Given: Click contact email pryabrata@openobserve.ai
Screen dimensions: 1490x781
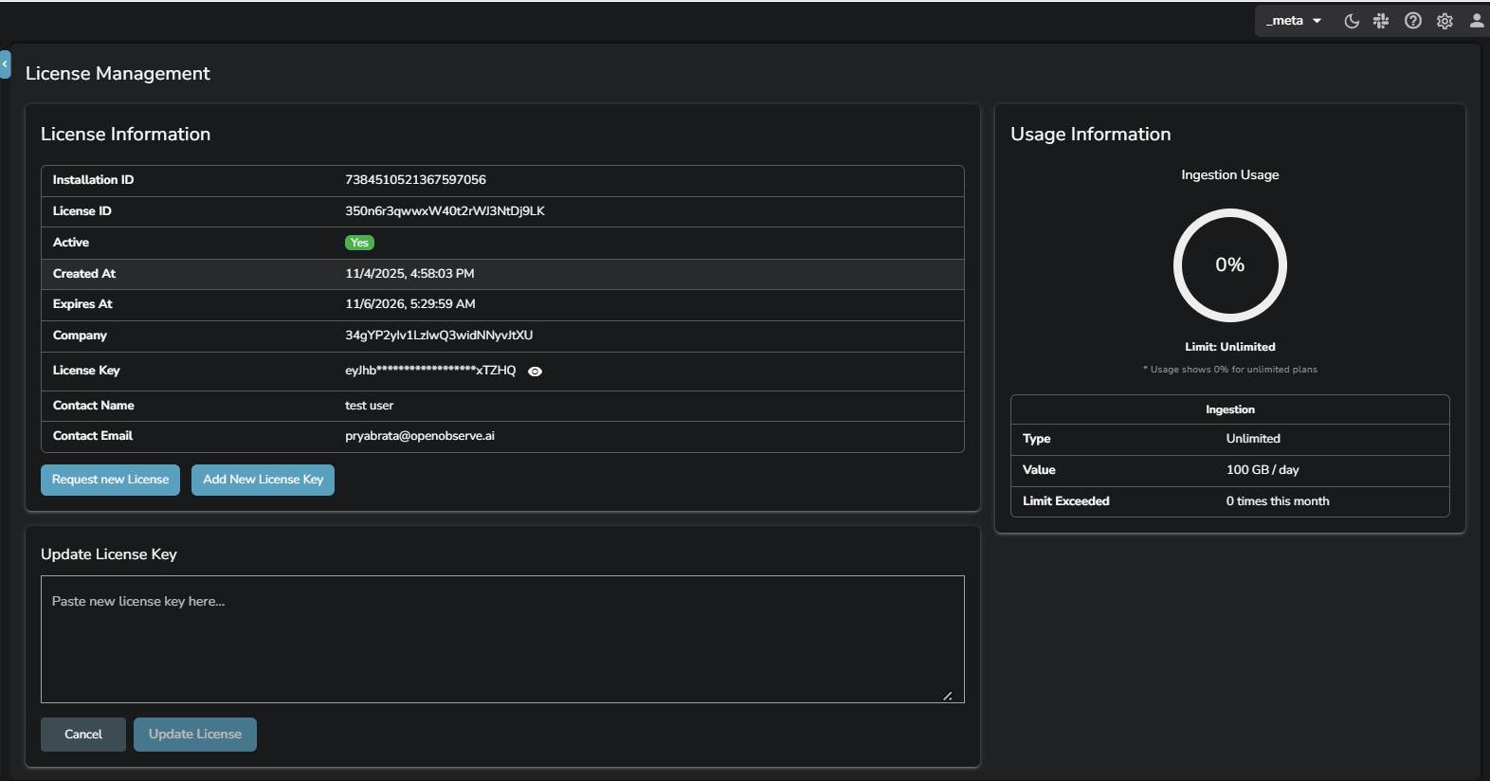Looking at the screenshot, I should [x=420, y=436].
